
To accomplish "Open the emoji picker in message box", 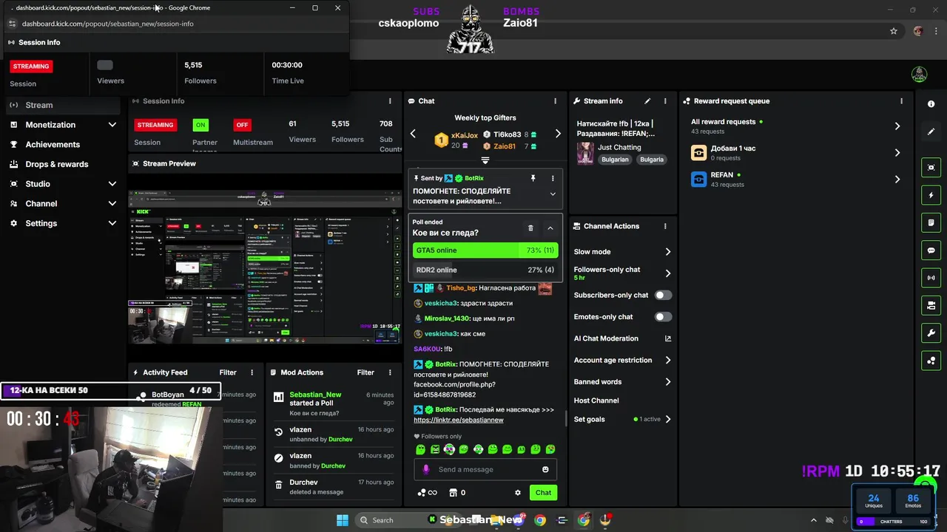I will coord(545,469).
